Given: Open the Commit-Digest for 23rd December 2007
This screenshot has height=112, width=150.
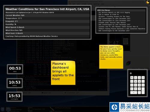Looking at the screenshot, I should pyautogui.click(x=114, y=21).
